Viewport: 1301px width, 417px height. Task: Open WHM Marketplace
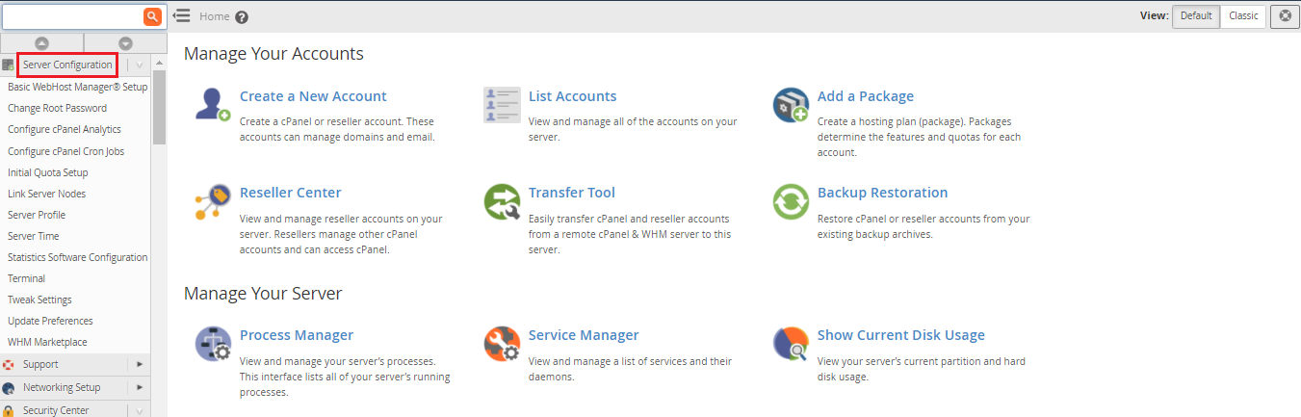click(x=47, y=342)
